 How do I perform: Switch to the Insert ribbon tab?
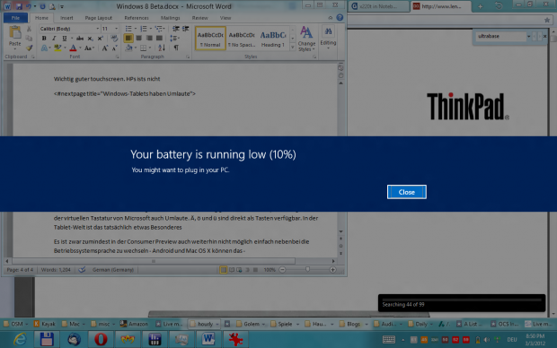[66, 18]
